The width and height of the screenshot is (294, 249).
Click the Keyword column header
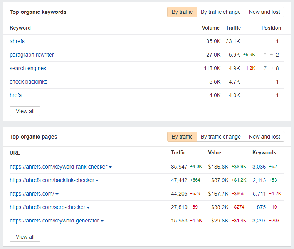click(20, 28)
